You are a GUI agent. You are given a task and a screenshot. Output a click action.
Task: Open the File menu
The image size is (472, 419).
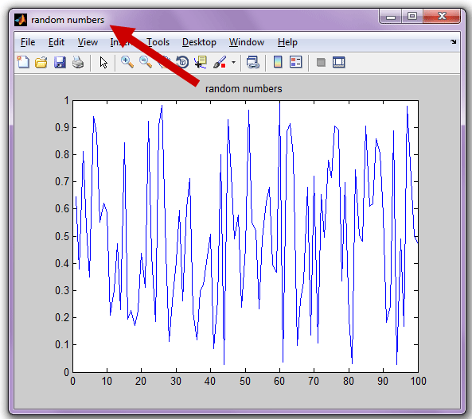pos(28,42)
